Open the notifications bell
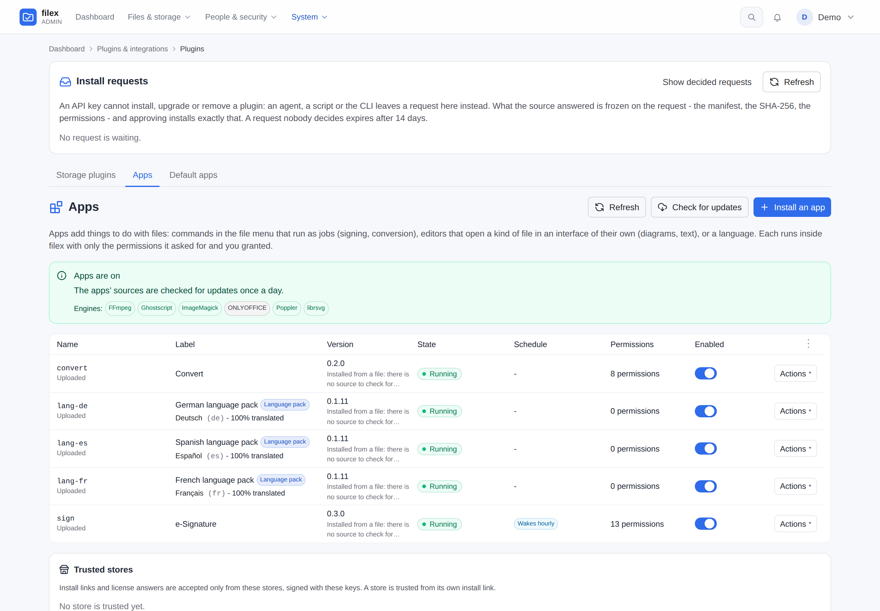This screenshot has width=880, height=611. (777, 17)
